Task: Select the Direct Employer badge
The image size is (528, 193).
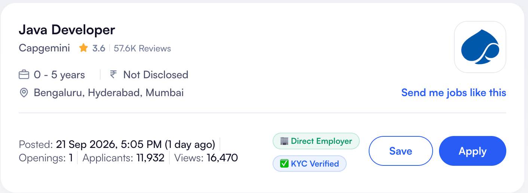Action: 316,141
